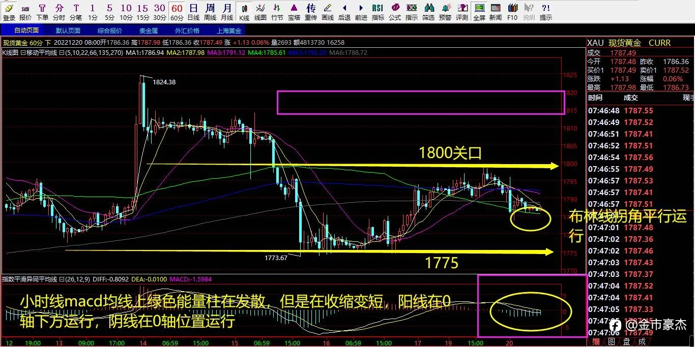695x347 pixels.
Task: Click the XAU symbol code
Action: [x=596, y=43]
